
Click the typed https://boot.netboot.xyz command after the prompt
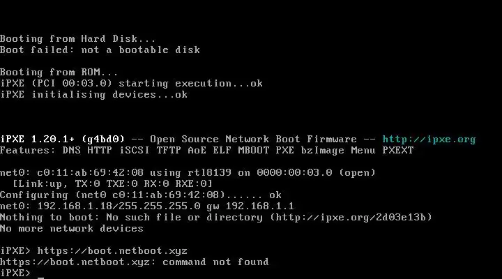pos(112,250)
